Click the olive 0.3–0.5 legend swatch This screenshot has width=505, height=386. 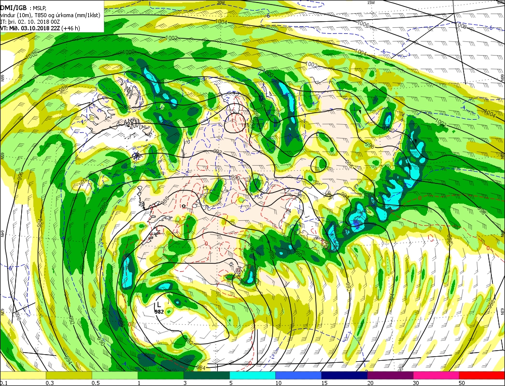[x=69, y=375]
